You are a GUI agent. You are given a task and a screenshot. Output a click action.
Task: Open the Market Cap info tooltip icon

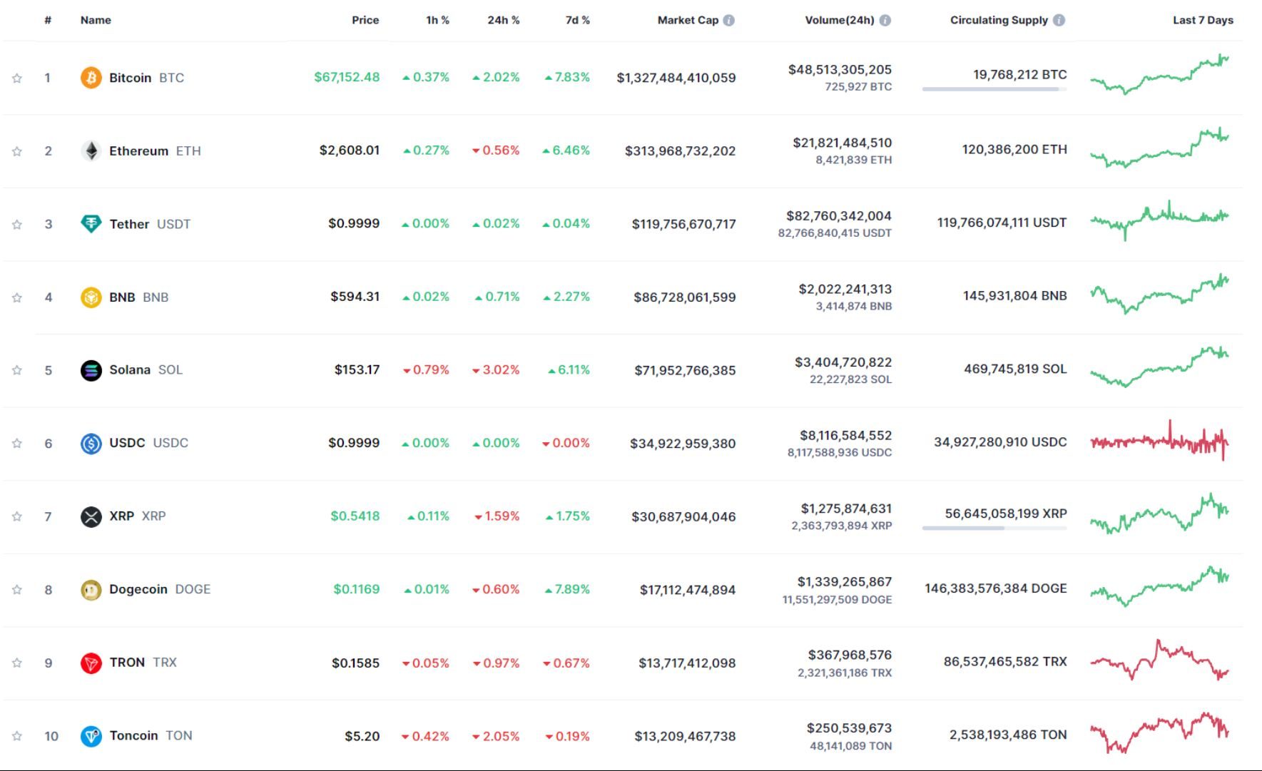(728, 20)
